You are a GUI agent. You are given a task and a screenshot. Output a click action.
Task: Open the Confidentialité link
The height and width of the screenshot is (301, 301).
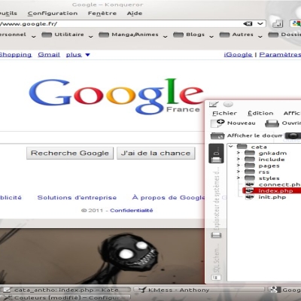(x=132, y=211)
